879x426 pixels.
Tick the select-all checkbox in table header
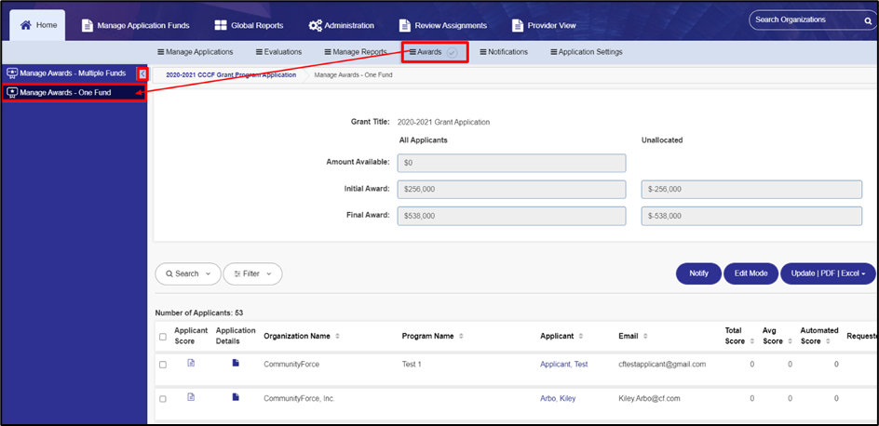(163, 337)
